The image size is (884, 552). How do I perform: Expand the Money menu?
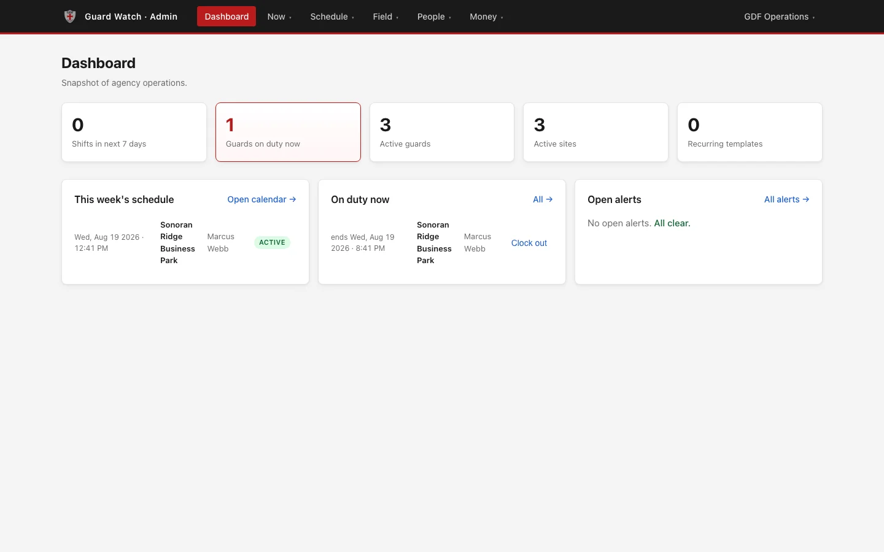486,17
